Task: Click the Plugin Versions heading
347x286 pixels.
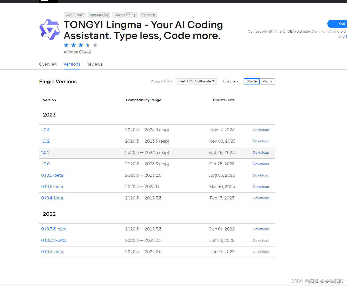Action: point(58,82)
